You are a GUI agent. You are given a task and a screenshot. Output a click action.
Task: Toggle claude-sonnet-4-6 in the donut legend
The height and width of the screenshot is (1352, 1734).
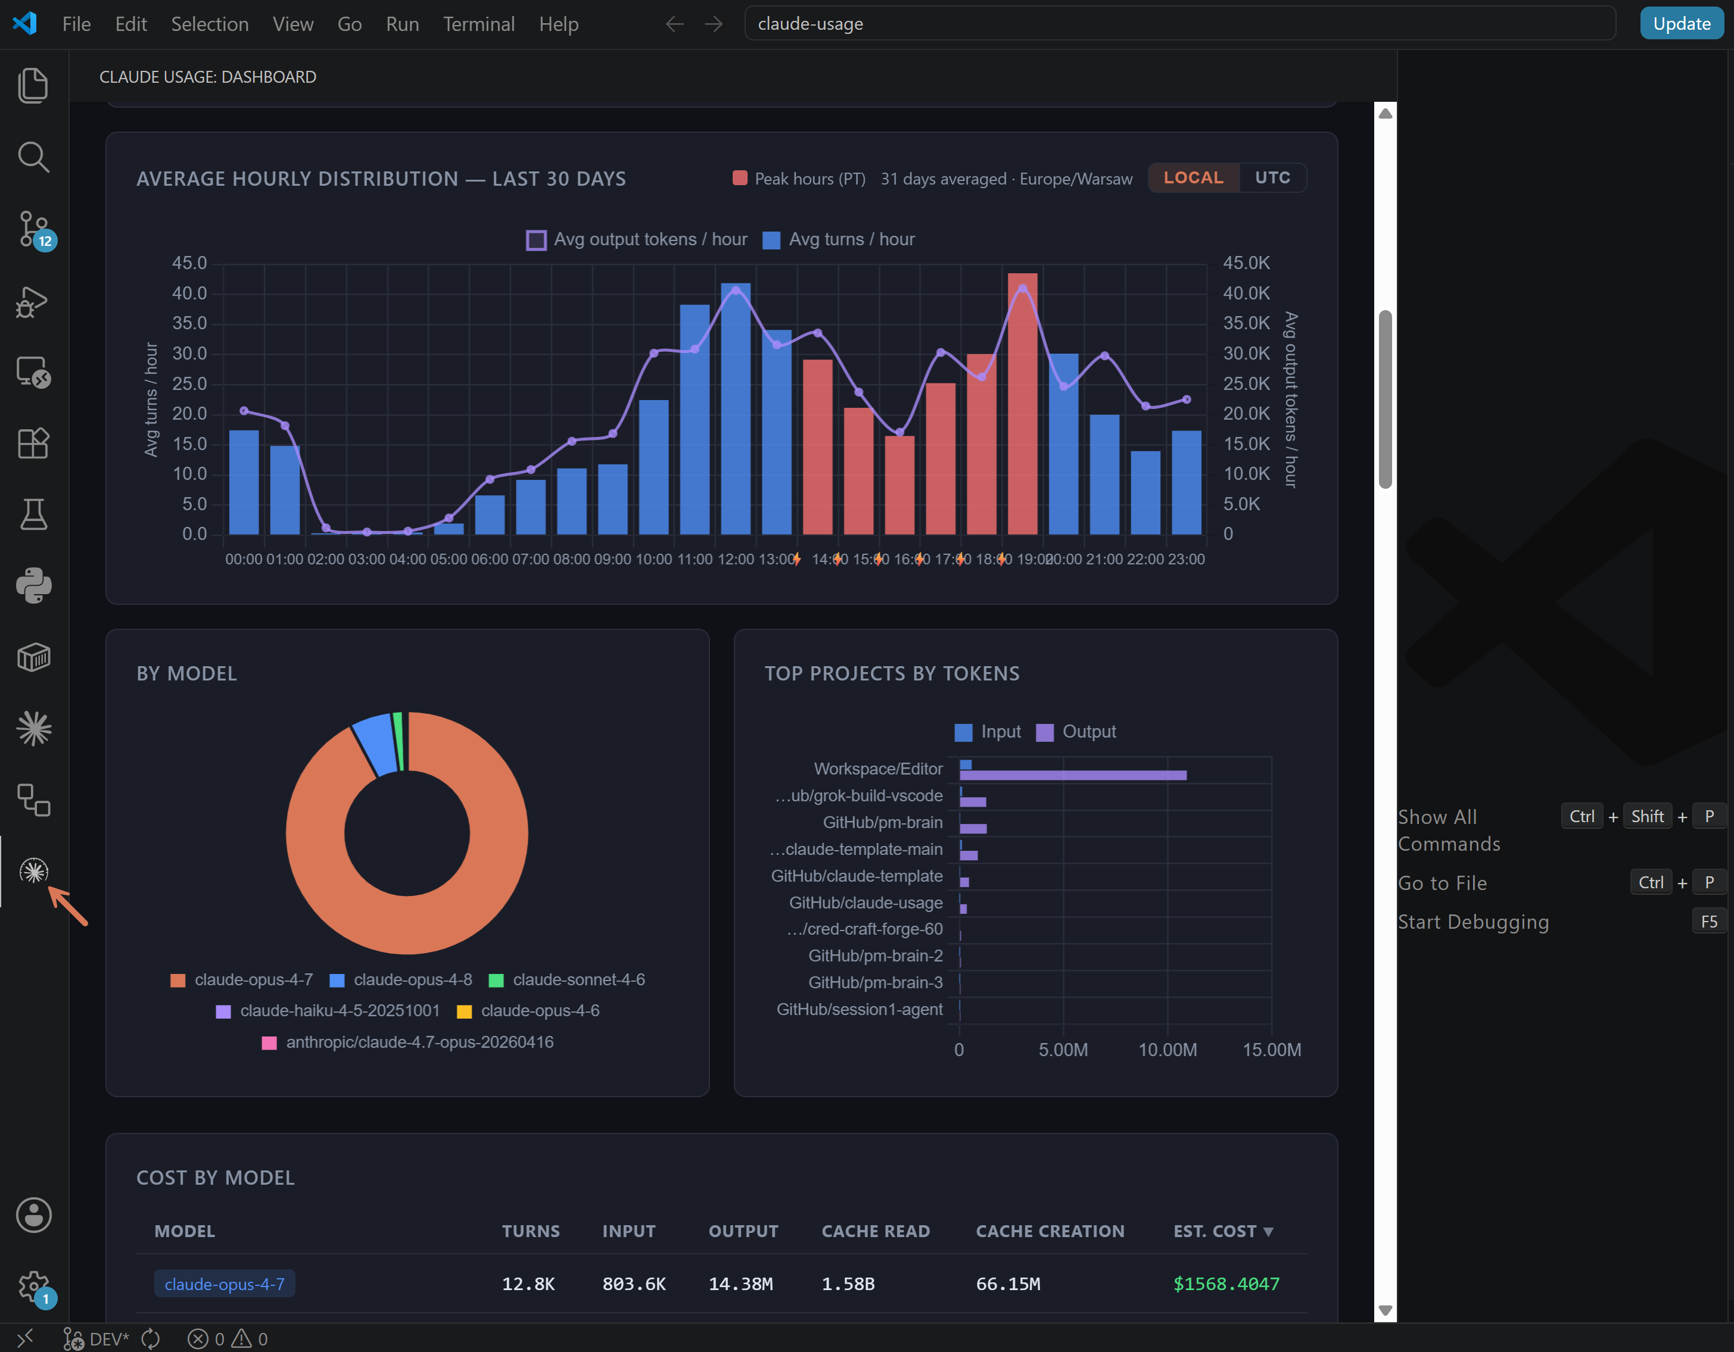[567, 980]
